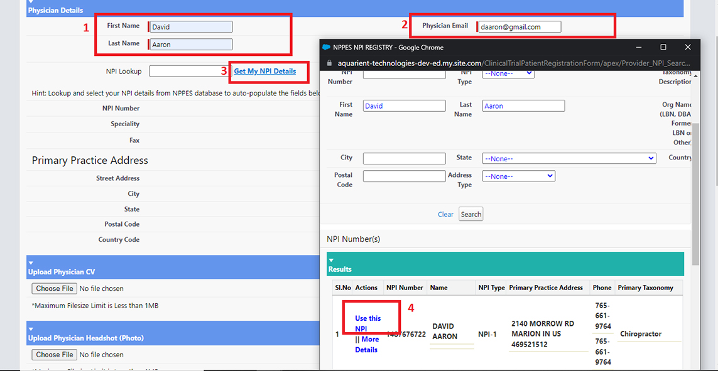Minimize the NPPES NPI Registry popup
The height and width of the screenshot is (371, 718).
(638, 47)
